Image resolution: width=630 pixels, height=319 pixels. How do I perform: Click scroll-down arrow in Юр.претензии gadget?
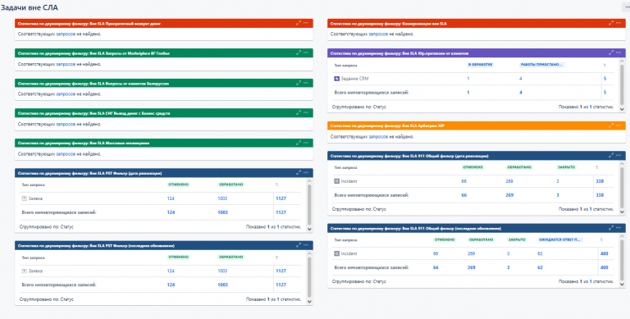pos(622,109)
